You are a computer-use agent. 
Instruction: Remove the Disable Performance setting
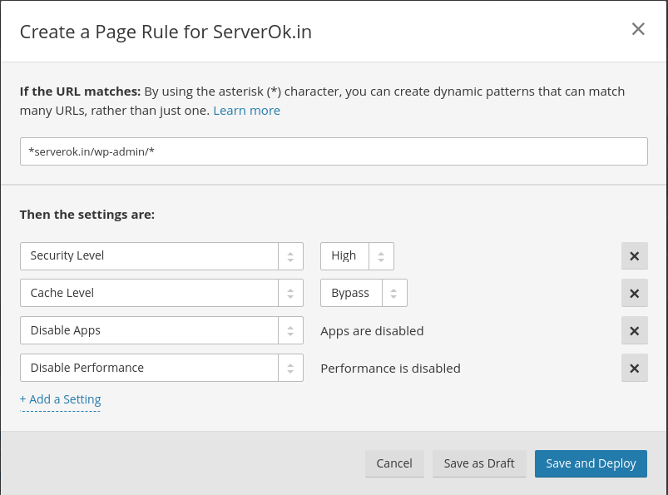[634, 368]
